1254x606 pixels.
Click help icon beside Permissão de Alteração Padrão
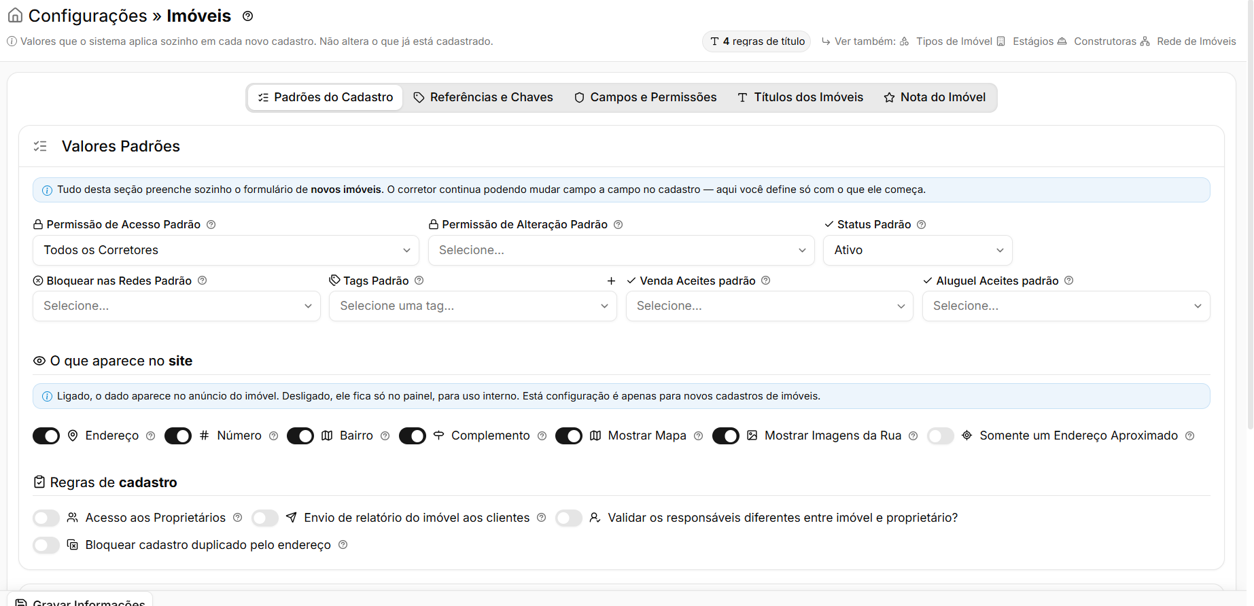pyautogui.click(x=619, y=224)
